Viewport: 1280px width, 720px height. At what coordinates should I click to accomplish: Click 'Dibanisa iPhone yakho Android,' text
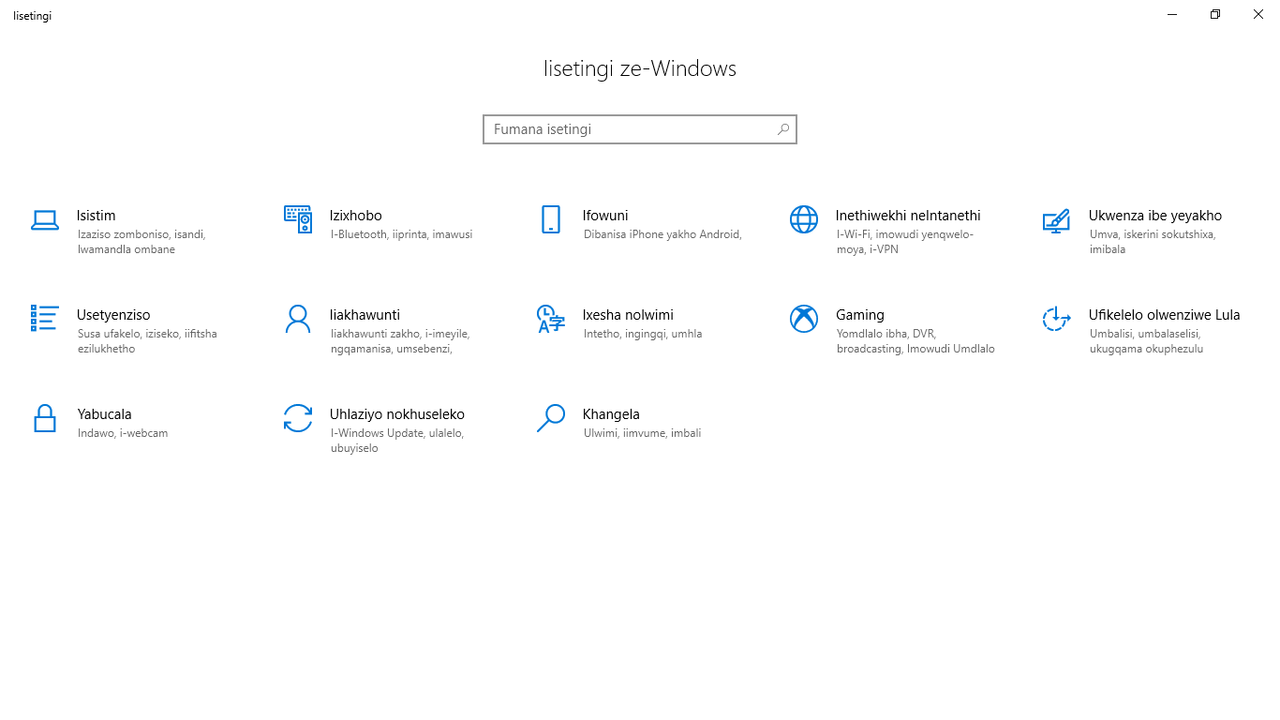(662, 234)
